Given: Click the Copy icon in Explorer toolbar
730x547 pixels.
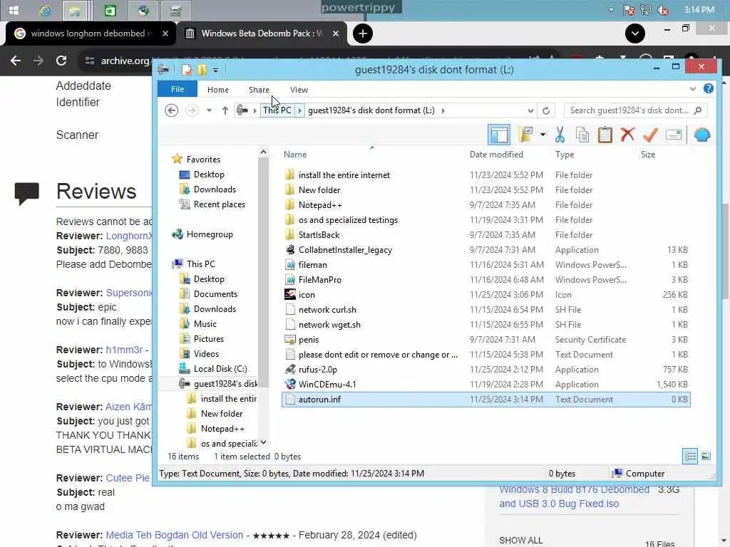Looking at the screenshot, I should pyautogui.click(x=582, y=135).
